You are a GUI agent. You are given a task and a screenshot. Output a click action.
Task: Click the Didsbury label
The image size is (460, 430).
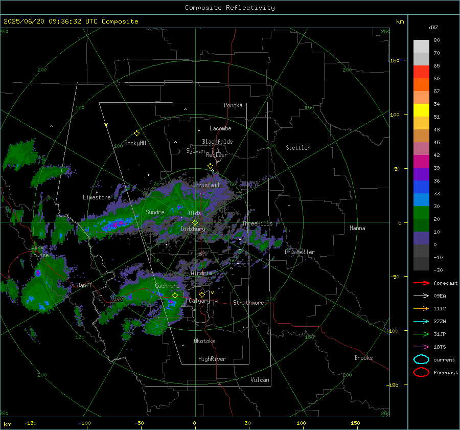click(x=193, y=229)
